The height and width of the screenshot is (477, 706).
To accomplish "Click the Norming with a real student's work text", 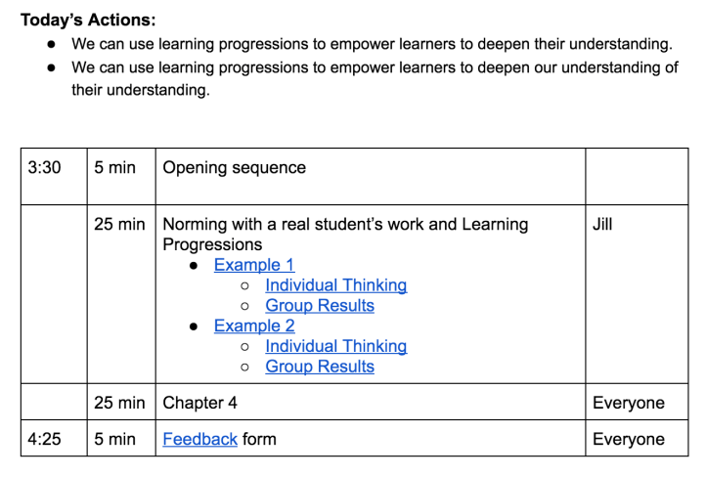I will click(x=345, y=224).
